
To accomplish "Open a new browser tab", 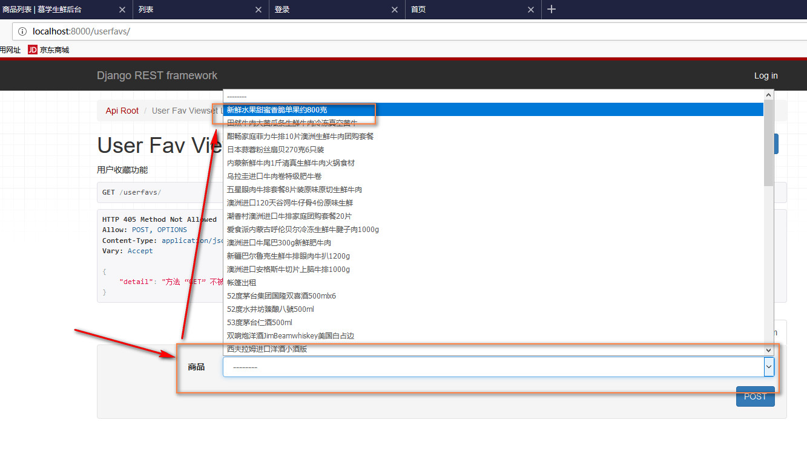I will [552, 9].
